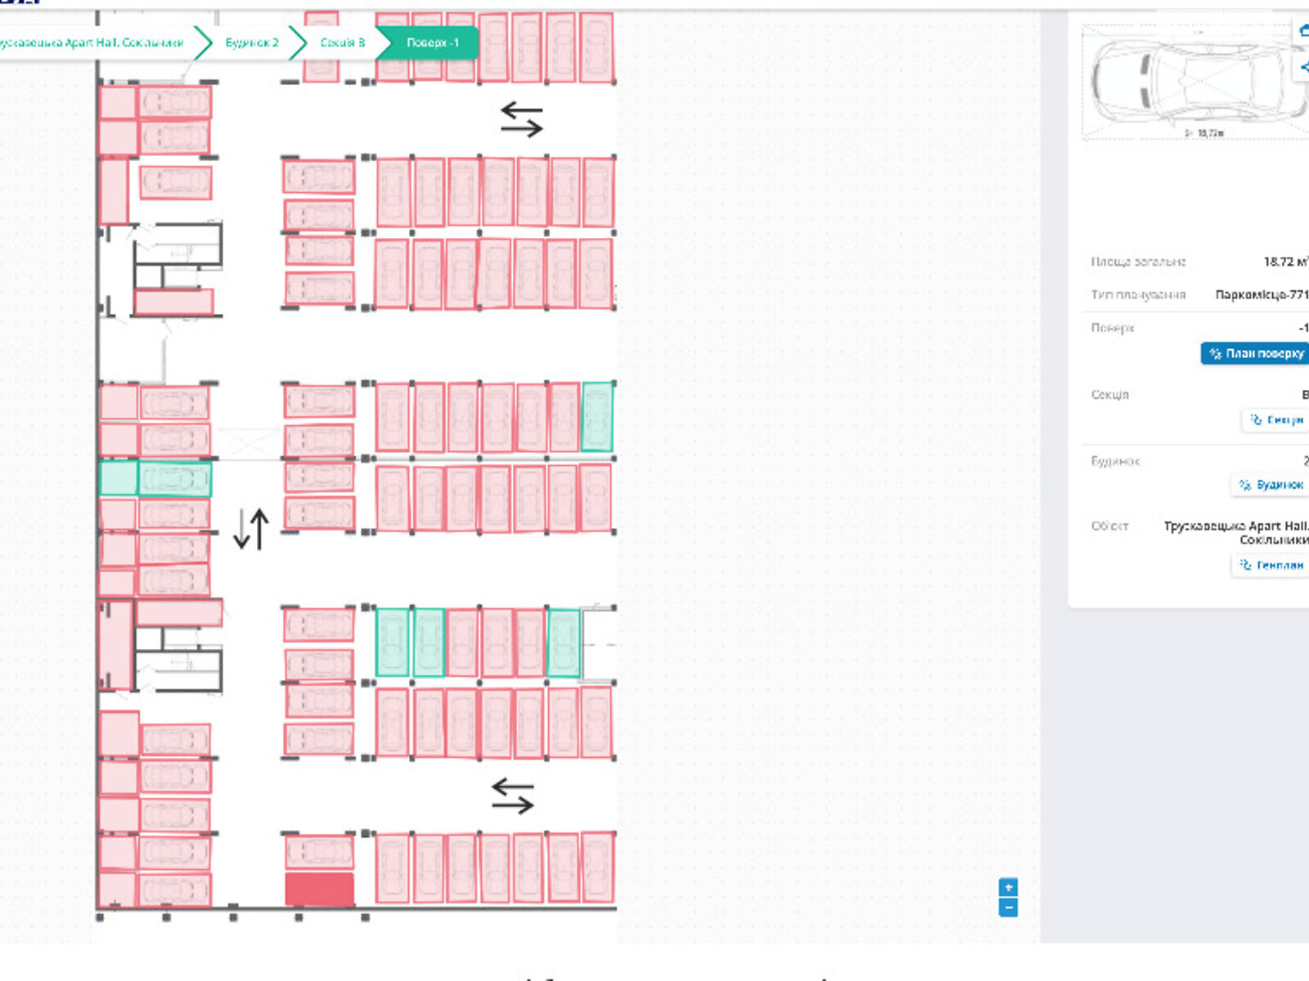Select the dark red filled parking spot

[x=319, y=889]
